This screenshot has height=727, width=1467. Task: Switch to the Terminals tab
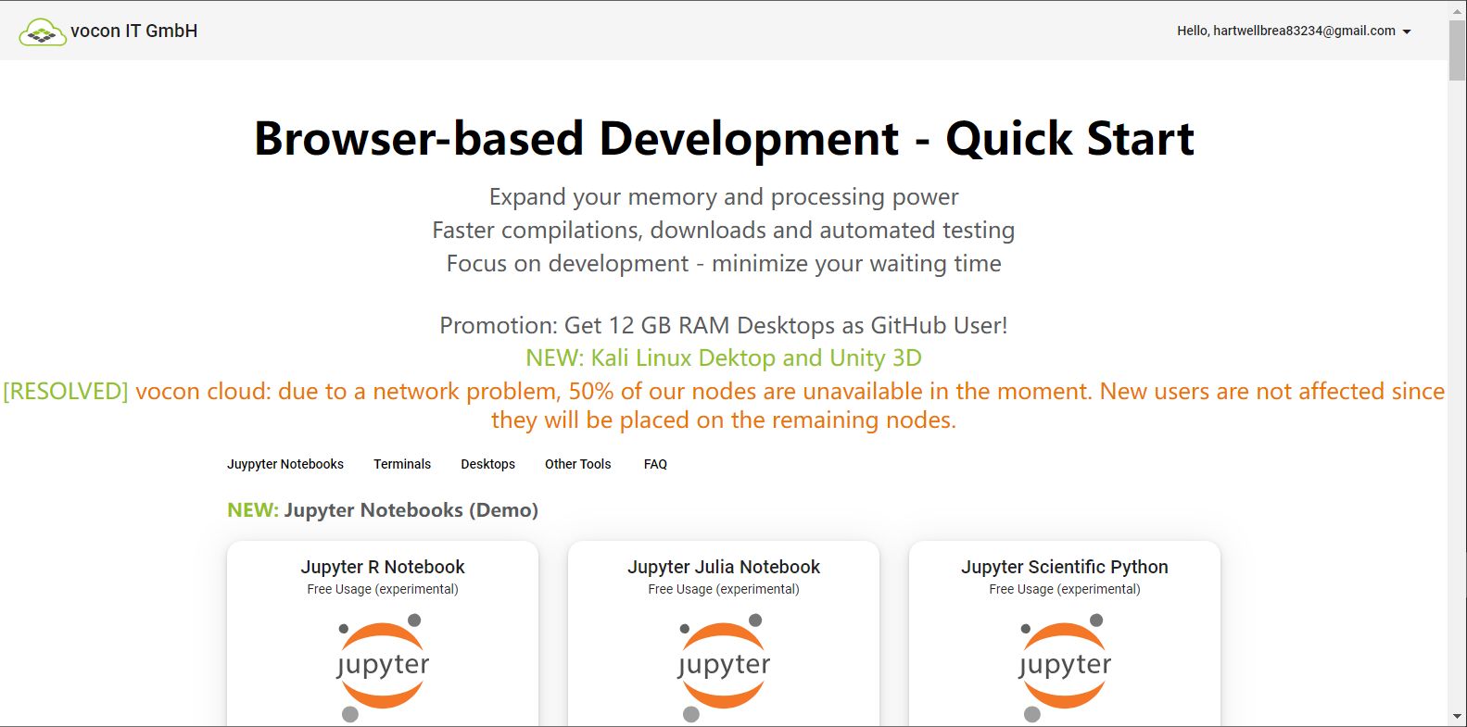(402, 464)
